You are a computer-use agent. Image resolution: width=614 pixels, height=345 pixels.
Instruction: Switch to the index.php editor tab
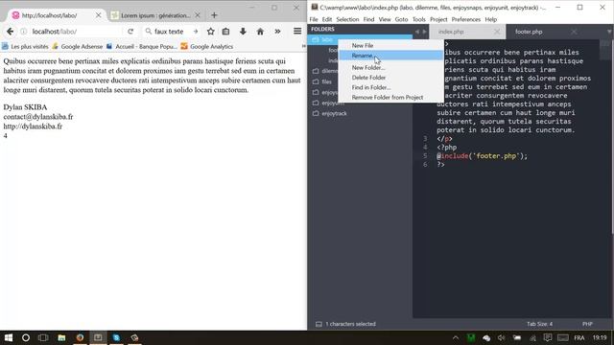click(451, 32)
